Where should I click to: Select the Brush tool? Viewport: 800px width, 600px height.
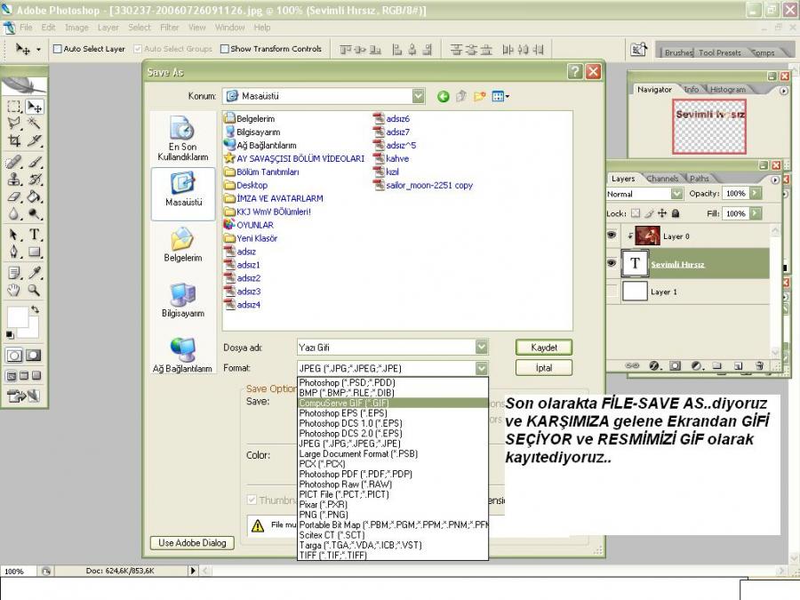tap(34, 163)
